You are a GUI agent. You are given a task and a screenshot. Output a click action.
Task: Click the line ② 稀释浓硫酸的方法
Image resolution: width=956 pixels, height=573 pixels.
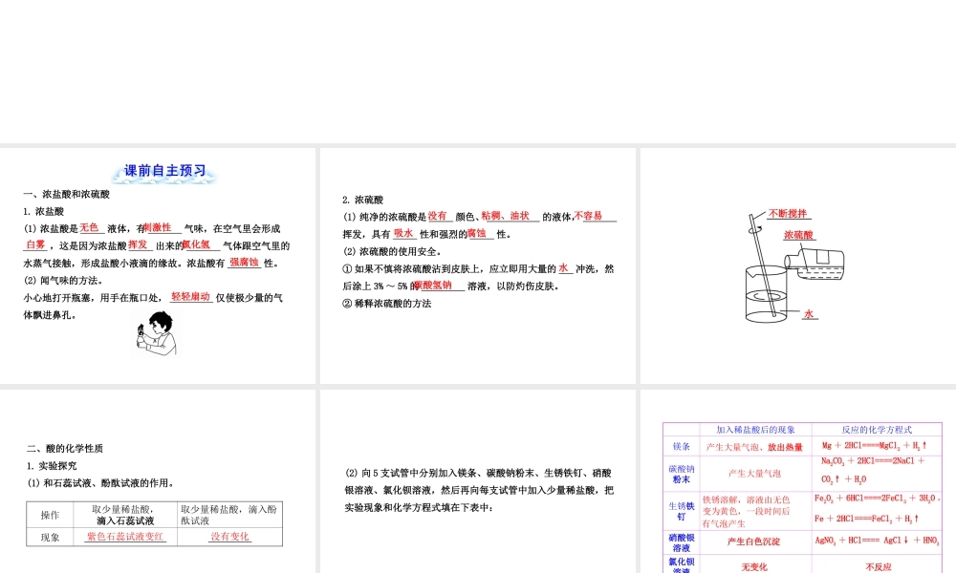(x=386, y=304)
